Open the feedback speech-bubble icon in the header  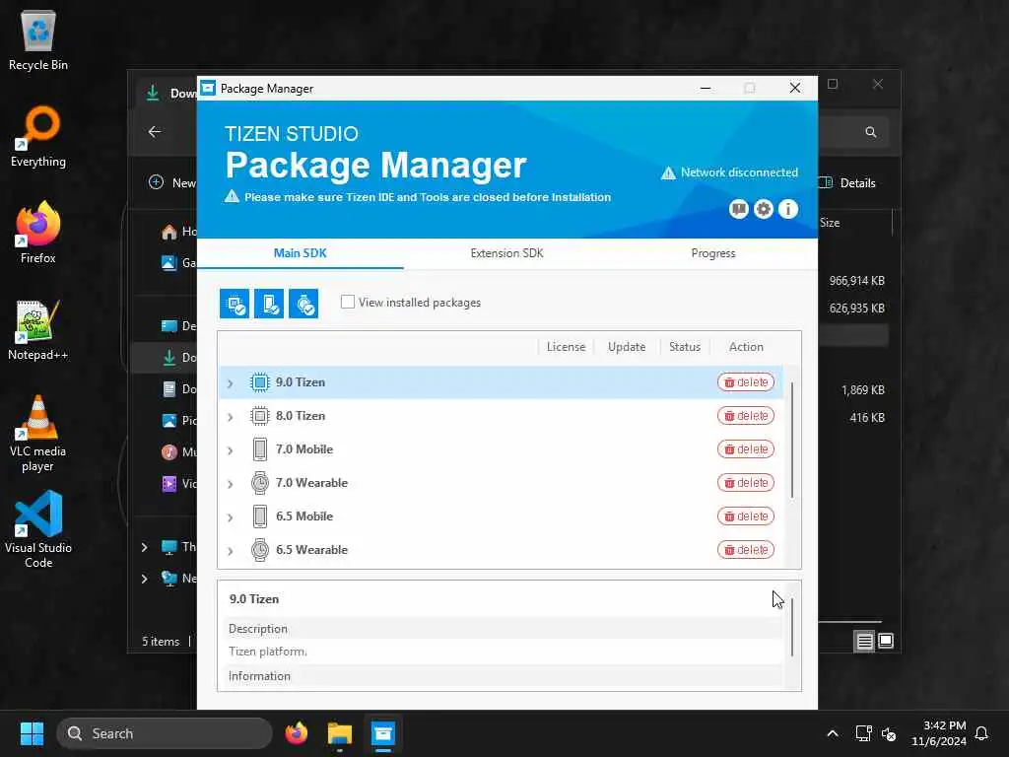coord(739,209)
